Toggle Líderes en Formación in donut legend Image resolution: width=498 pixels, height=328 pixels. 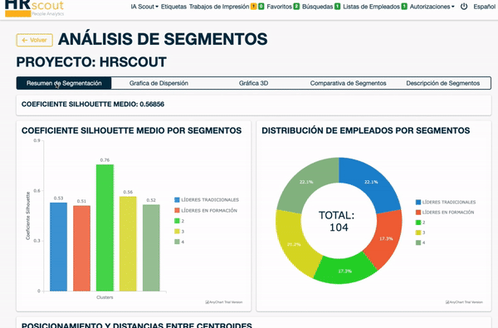(445, 212)
